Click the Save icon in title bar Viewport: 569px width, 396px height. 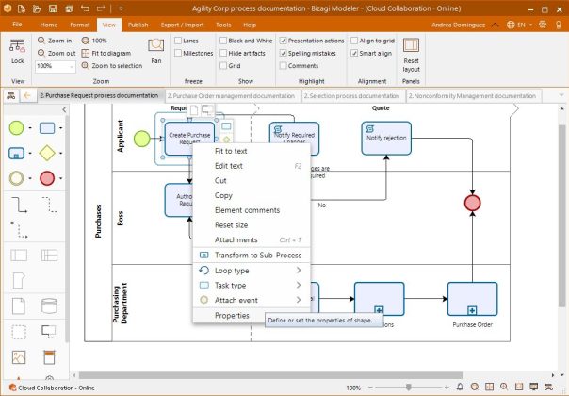coord(53,8)
